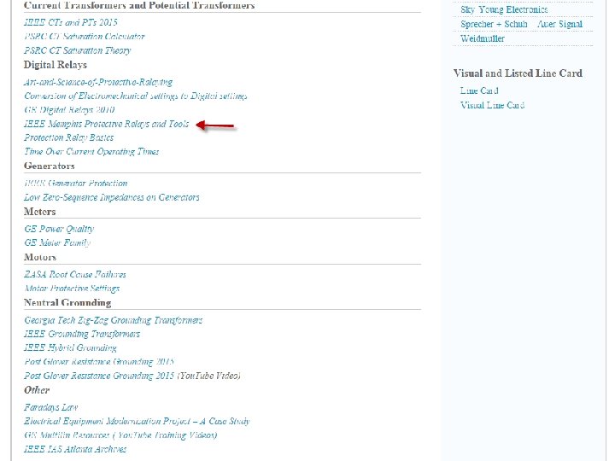This screenshot has height=461, width=615.
Task: Open PSRC CT Saturation Calculator link
Action: coord(85,37)
